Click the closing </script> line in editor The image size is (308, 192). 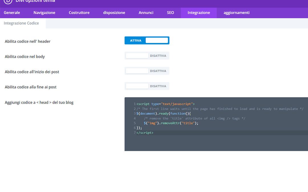click(x=145, y=133)
